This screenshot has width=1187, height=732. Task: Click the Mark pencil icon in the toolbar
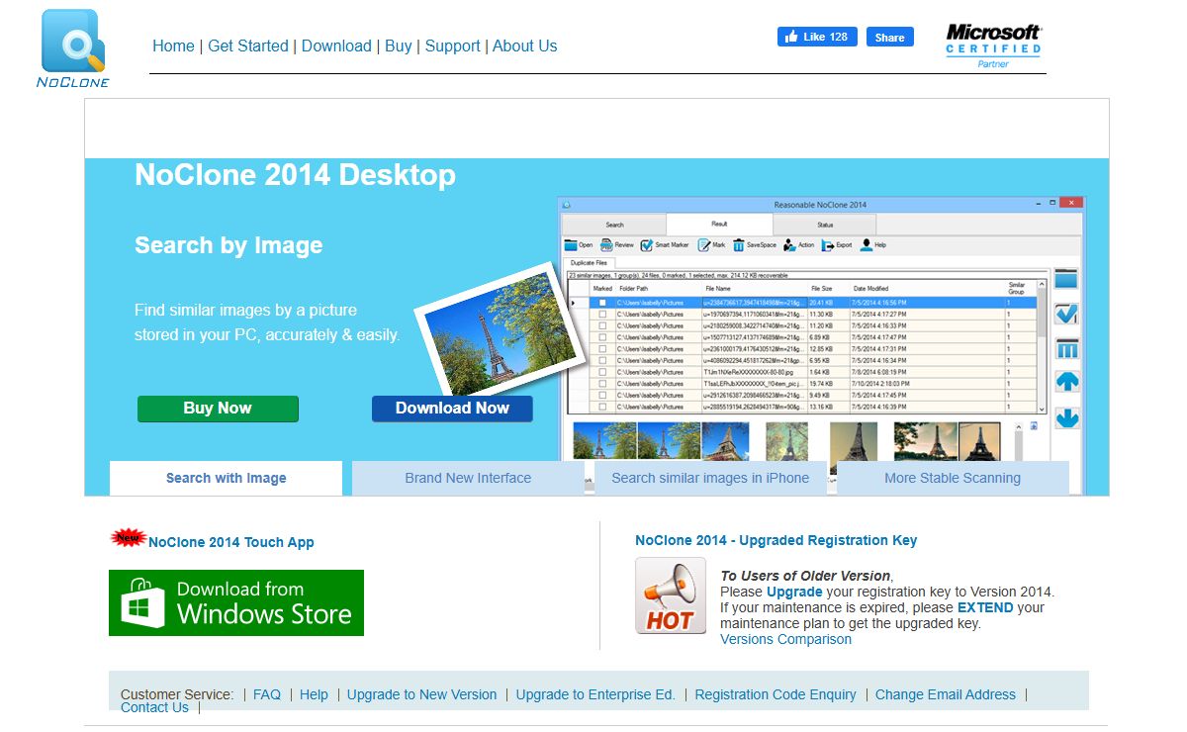pyautogui.click(x=704, y=245)
